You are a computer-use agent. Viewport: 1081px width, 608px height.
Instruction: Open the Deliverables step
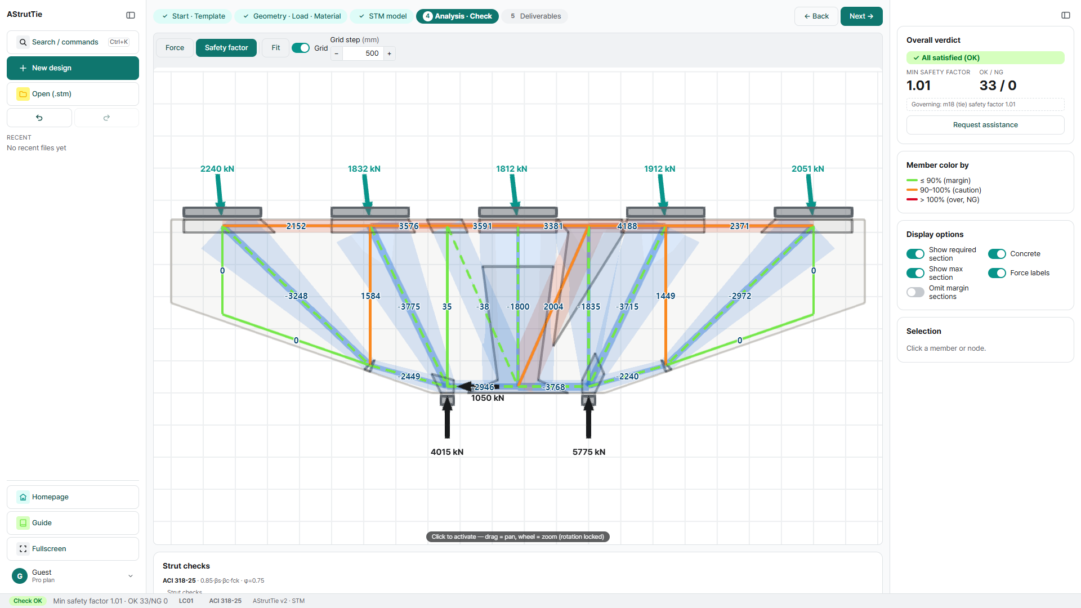pos(535,16)
